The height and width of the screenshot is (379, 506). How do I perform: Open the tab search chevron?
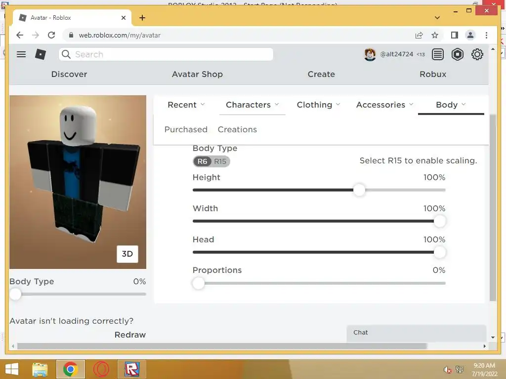[437, 18]
